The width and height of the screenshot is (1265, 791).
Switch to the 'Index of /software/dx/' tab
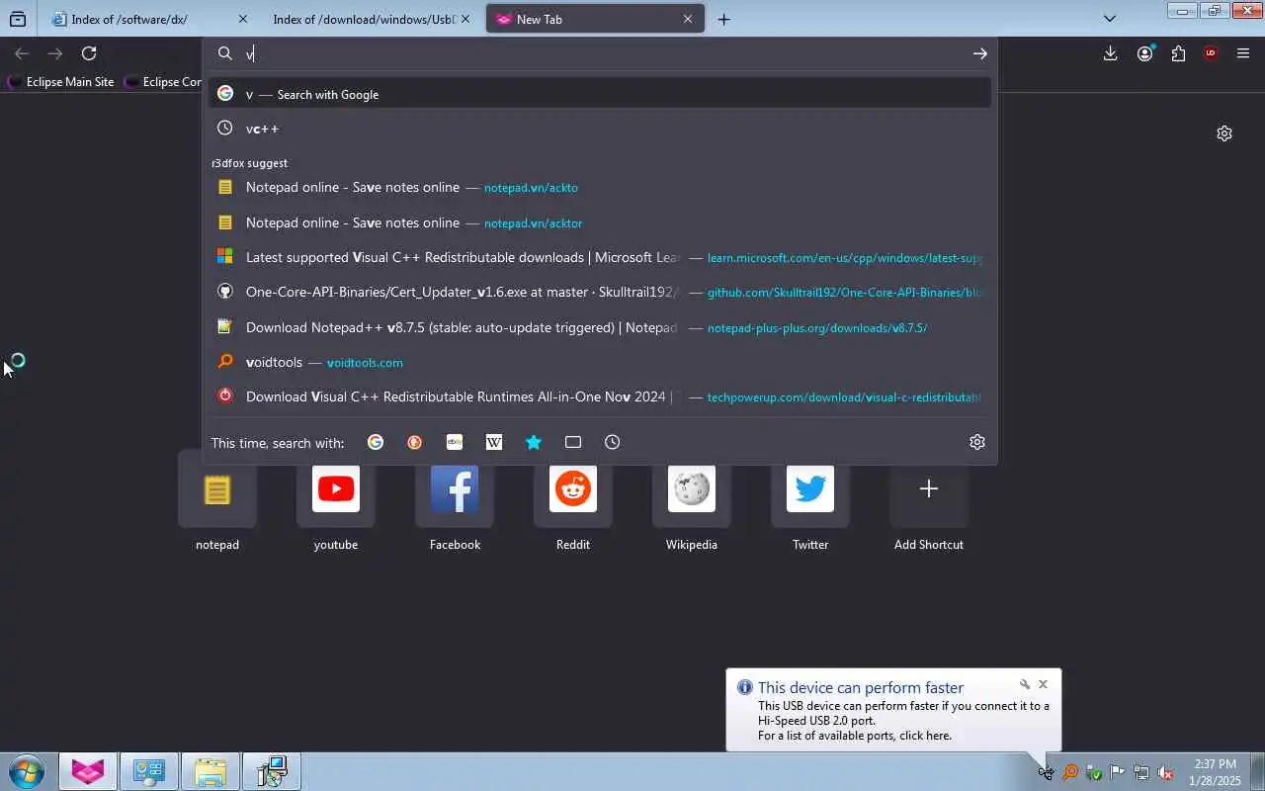(146, 19)
